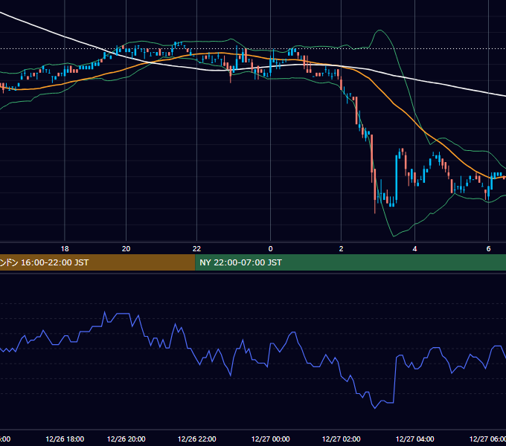This screenshot has height=446, width=506.
Task: Click the London 16:00-22:00 JST session band
Action: [x=97, y=262]
